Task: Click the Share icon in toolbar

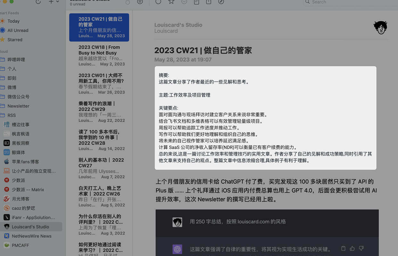Action: point(209,2)
